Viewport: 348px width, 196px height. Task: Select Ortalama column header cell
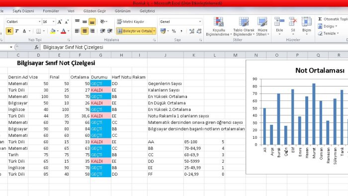80,77
